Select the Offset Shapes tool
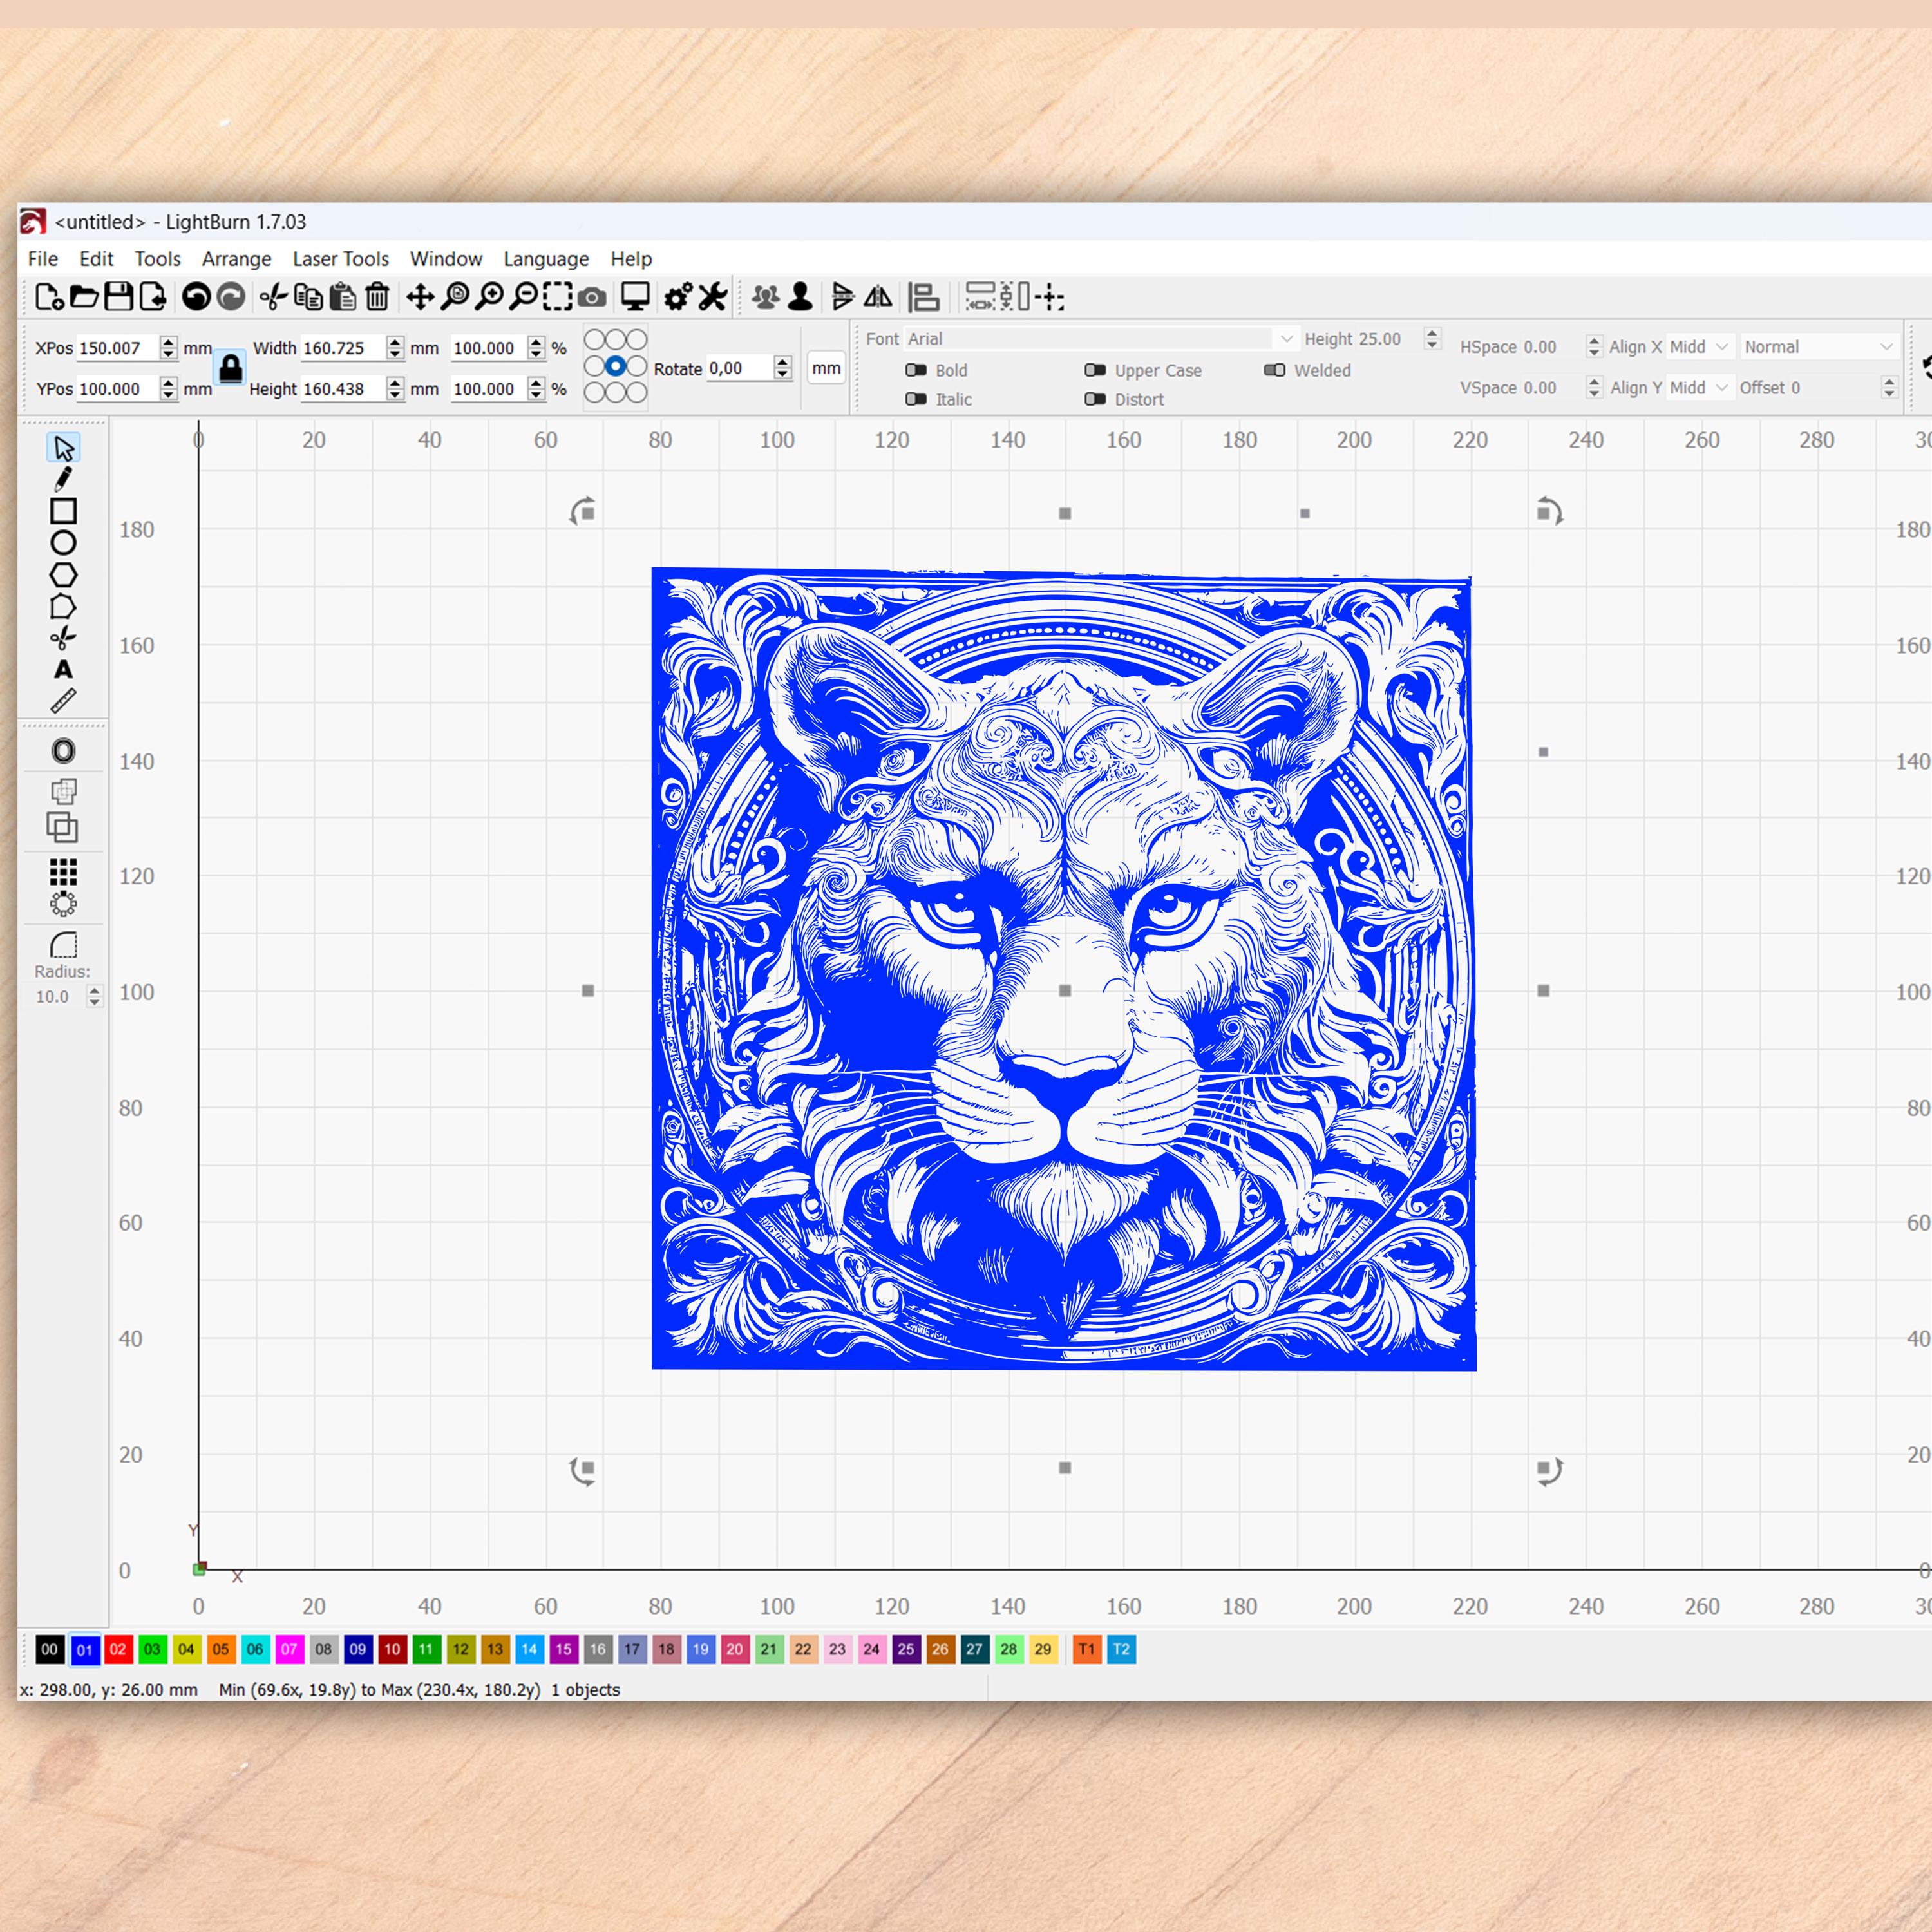The width and height of the screenshot is (1932, 1932). tap(63, 751)
